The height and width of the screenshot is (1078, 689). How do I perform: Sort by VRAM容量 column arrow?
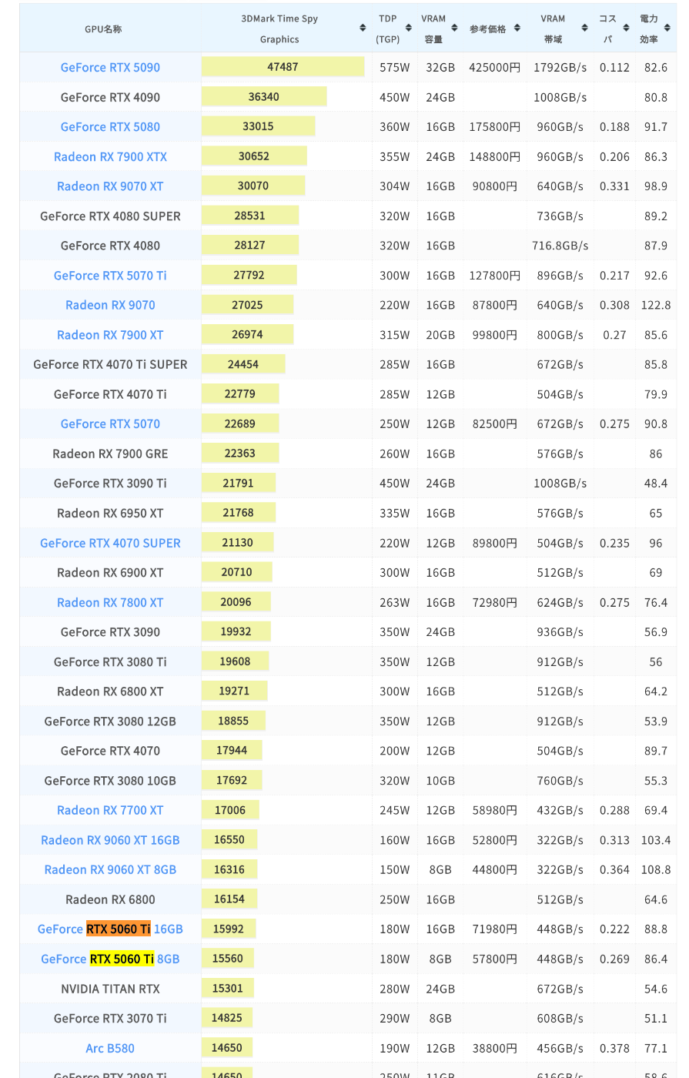pyautogui.click(x=453, y=28)
